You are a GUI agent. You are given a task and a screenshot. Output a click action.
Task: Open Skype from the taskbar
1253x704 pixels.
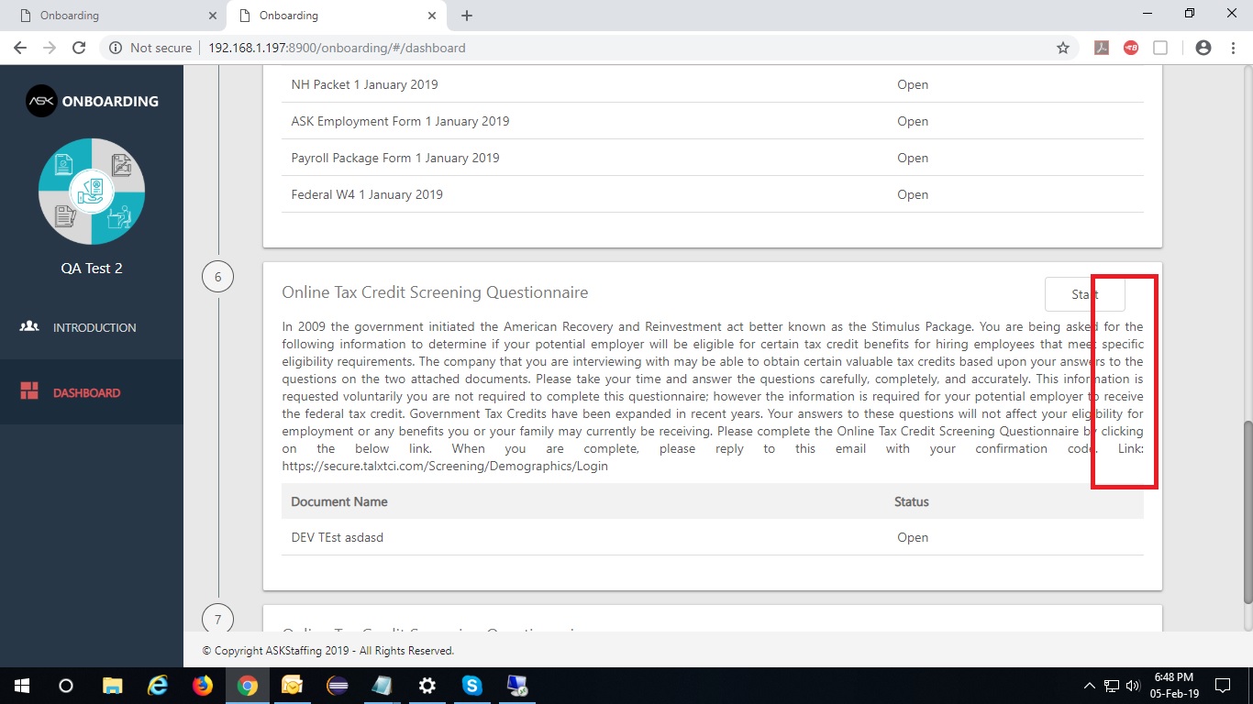tap(472, 686)
